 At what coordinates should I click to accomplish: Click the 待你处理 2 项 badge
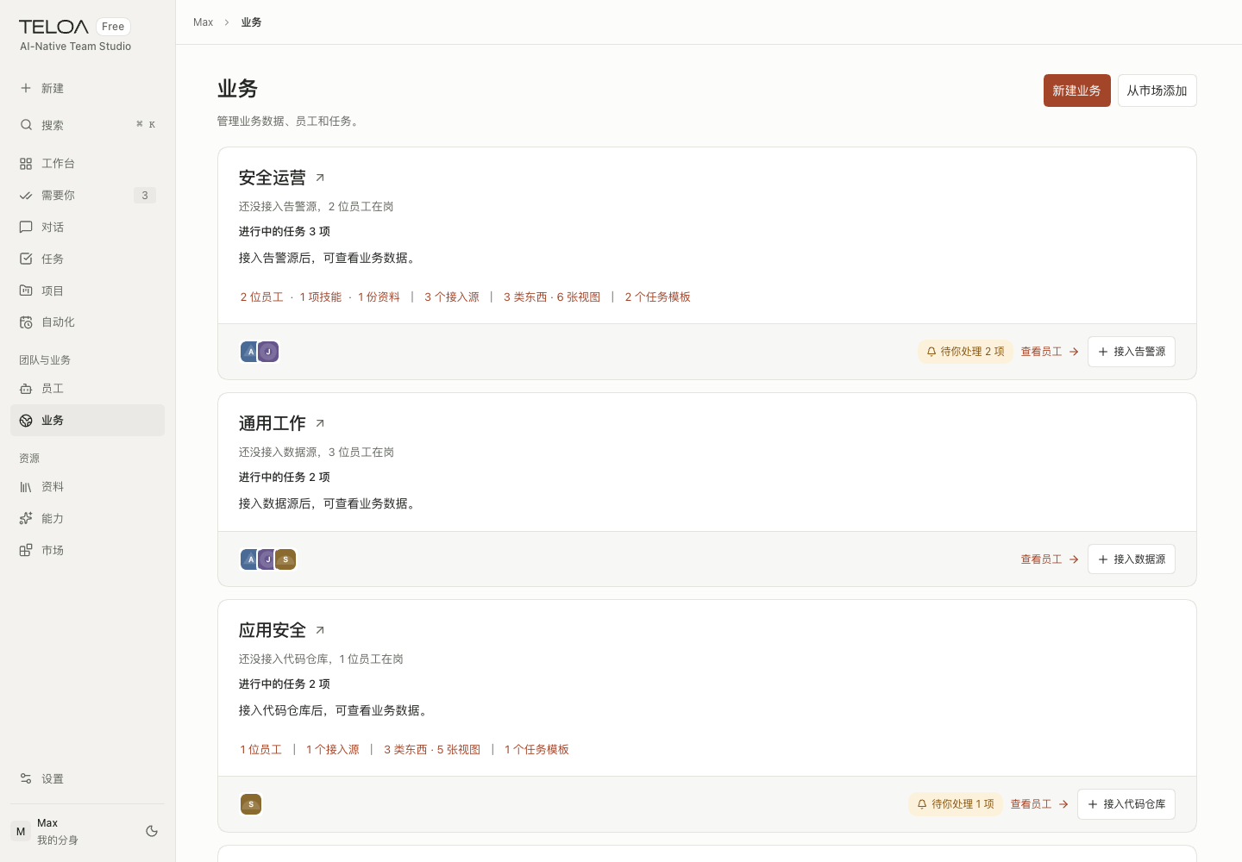[x=965, y=352]
